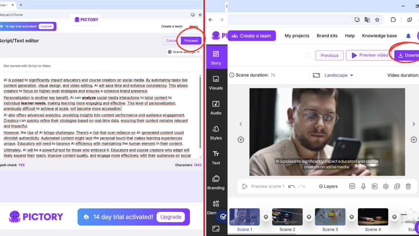Click the right chevron beside the video preview
419x236 pixels.
coord(413,124)
